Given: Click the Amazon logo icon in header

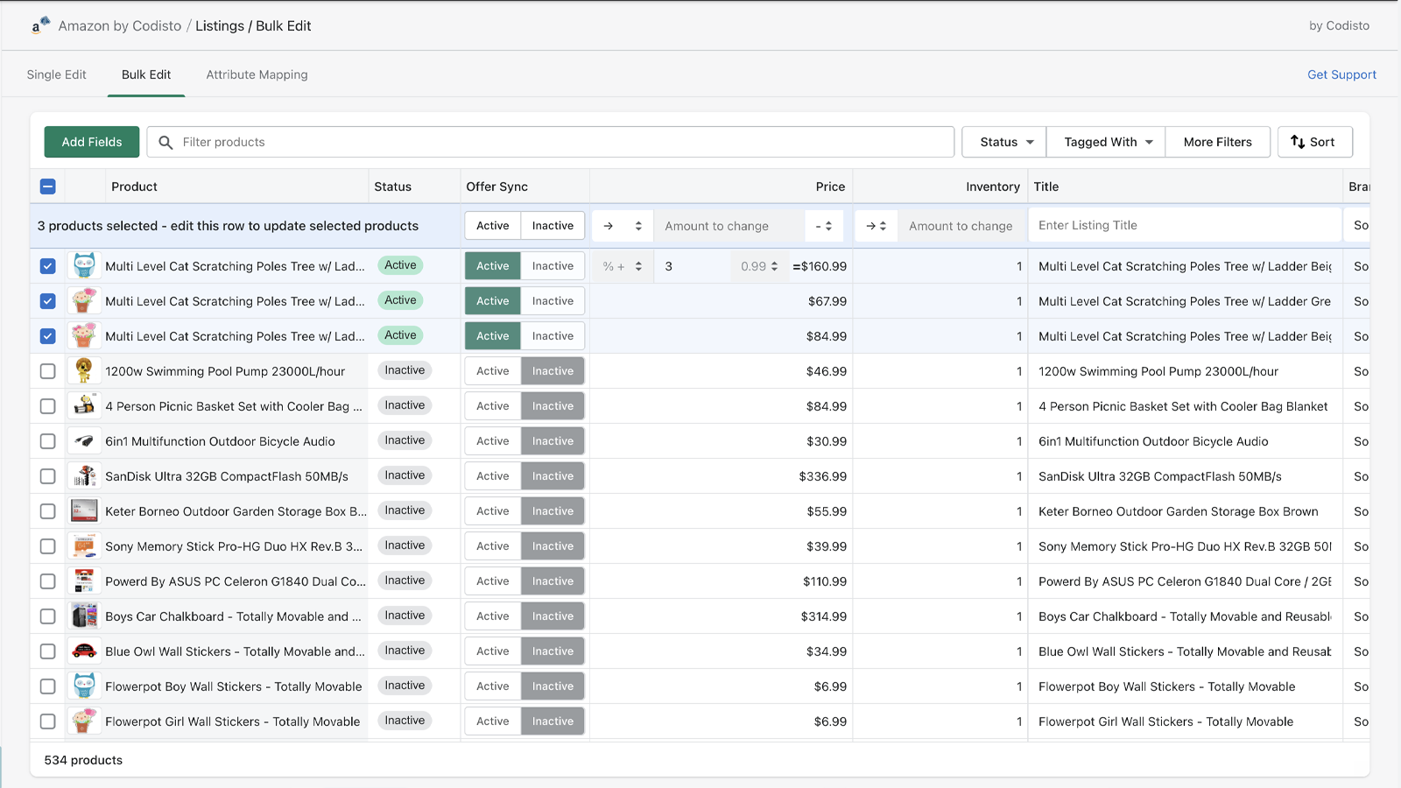Looking at the screenshot, I should (40, 25).
